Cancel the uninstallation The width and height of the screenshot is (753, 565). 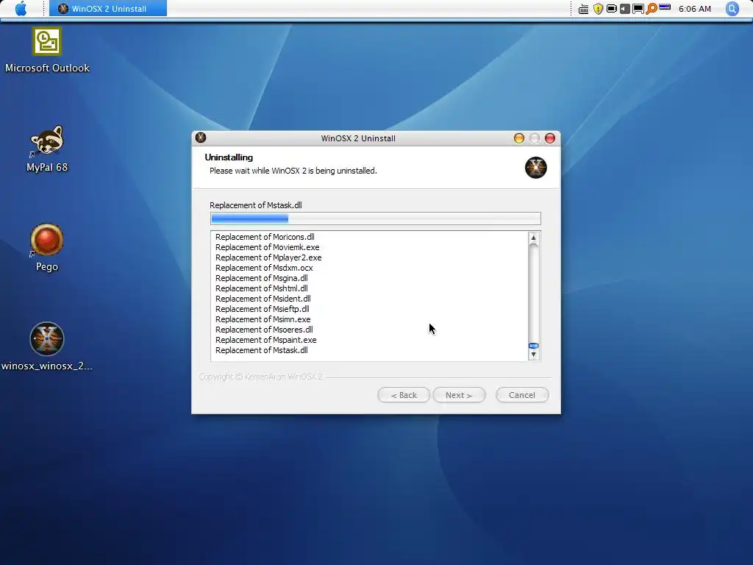point(522,395)
